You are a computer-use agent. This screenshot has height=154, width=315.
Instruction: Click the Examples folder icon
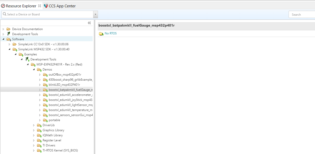click(21, 54)
